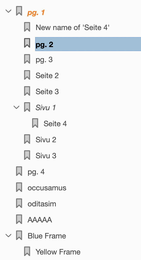
Task: Select the oditasim bookmark
Action: click(x=42, y=204)
